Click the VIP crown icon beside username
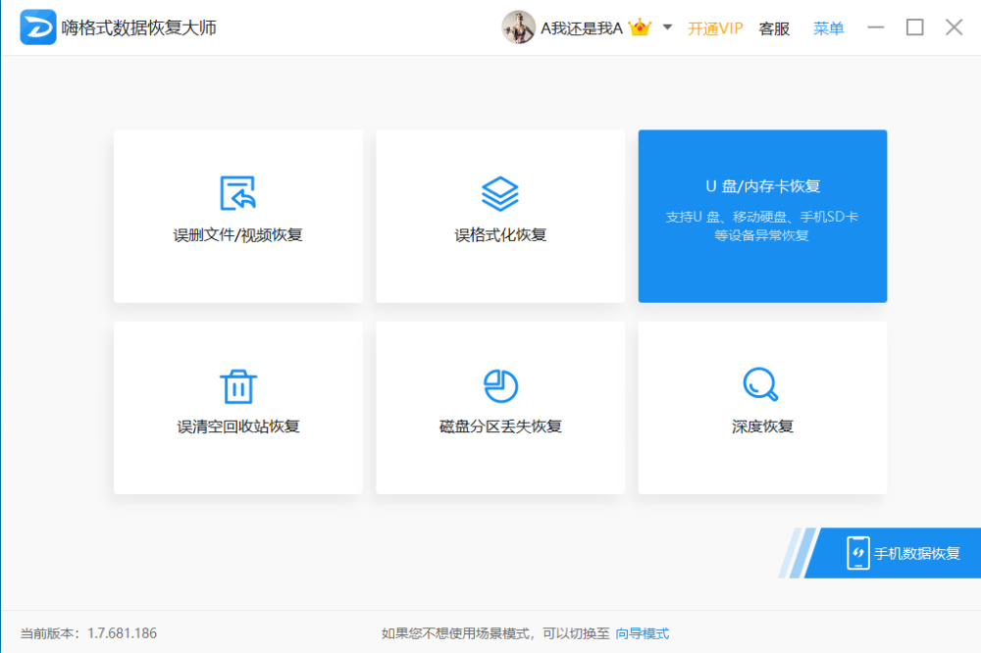Image resolution: width=981 pixels, height=653 pixels. (x=641, y=27)
